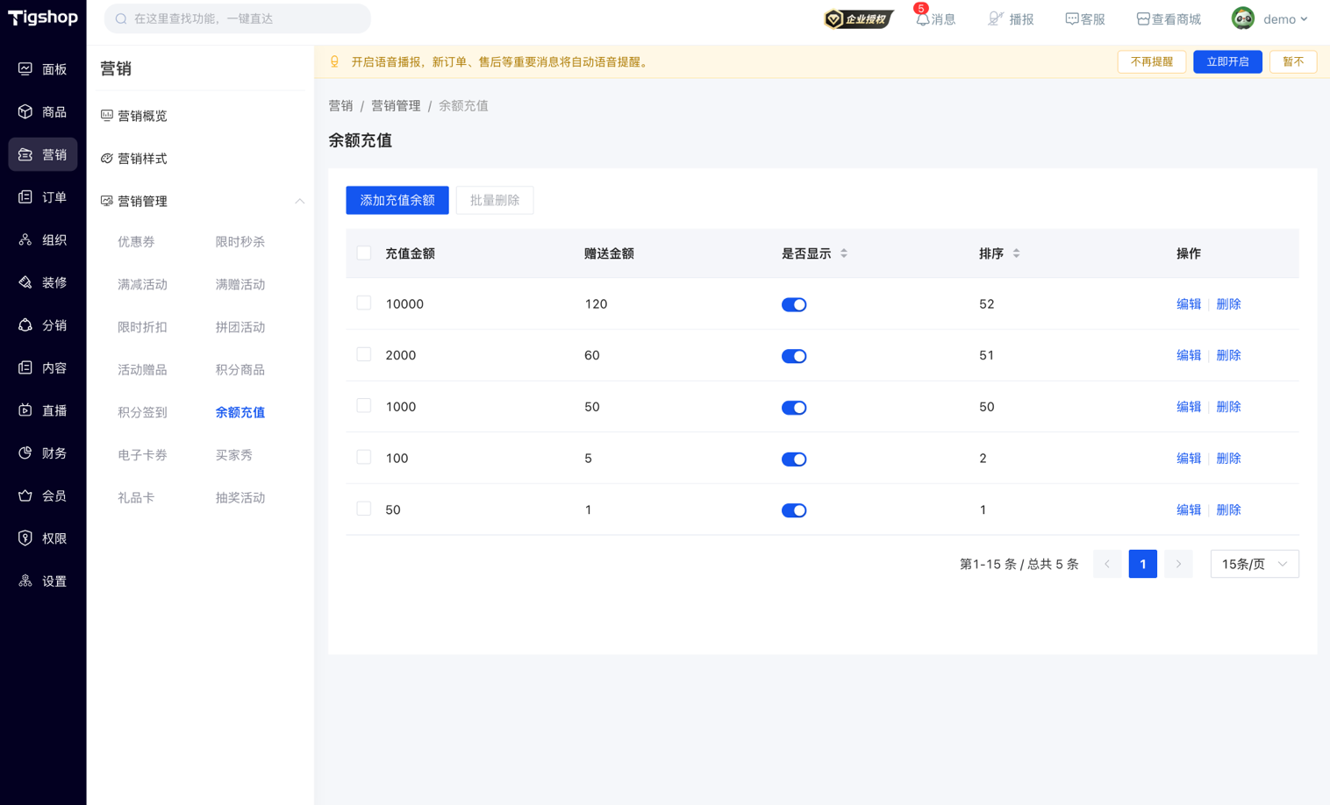Viewport: 1330px width, 805px height.
Task: Go to next page arrow
Action: coord(1178,564)
